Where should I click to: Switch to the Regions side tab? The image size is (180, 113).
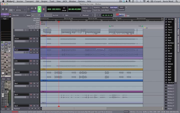click(x=178, y=32)
